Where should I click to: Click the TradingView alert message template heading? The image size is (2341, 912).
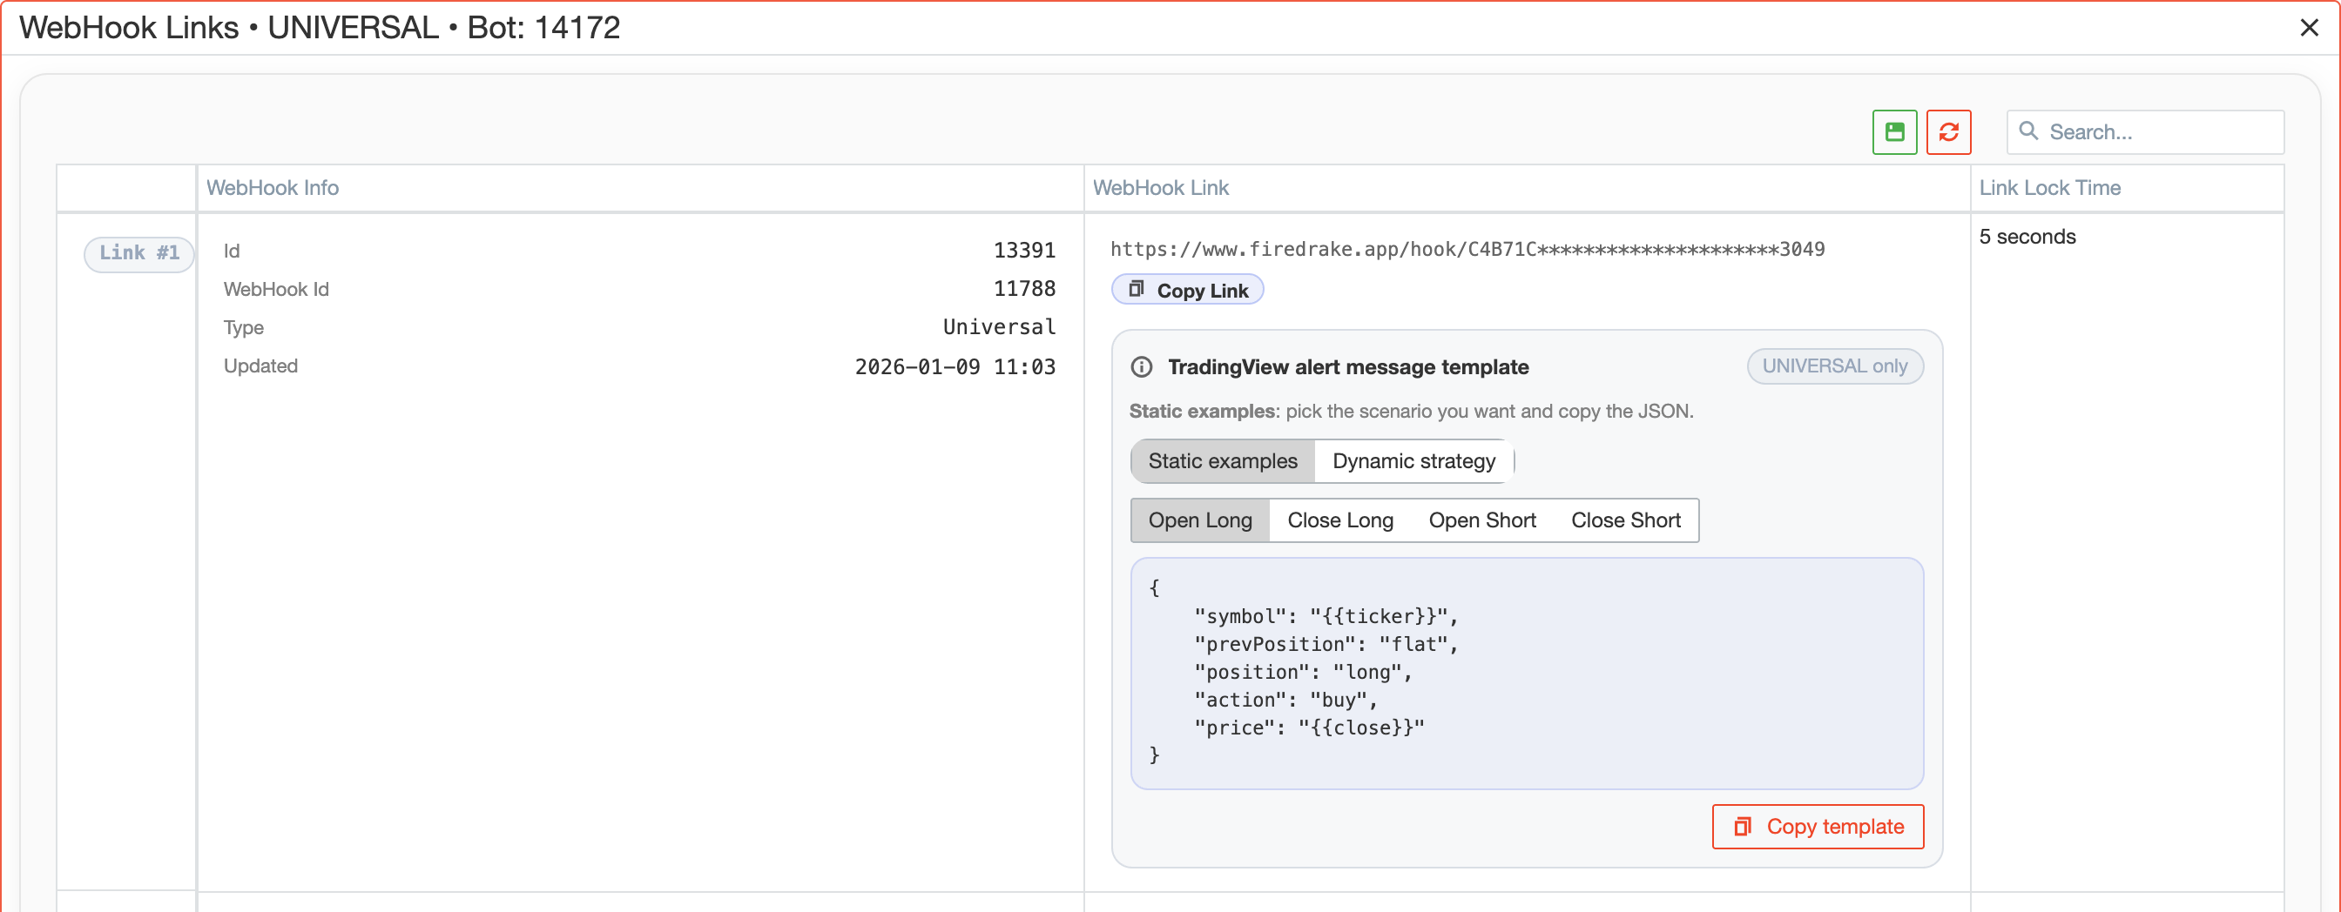pos(1347,367)
